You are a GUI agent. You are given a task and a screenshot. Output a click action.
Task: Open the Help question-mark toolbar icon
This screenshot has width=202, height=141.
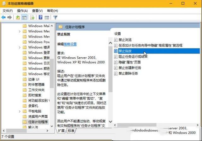[40, 17]
